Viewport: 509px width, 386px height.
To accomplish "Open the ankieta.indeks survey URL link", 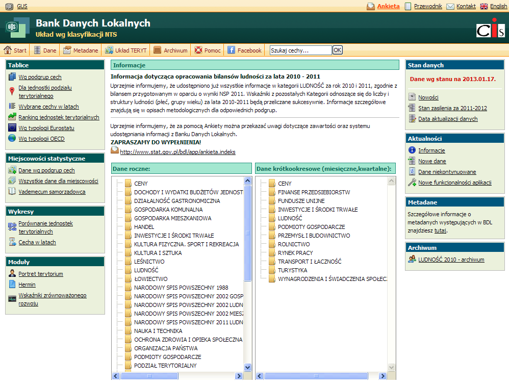I will point(177,151).
